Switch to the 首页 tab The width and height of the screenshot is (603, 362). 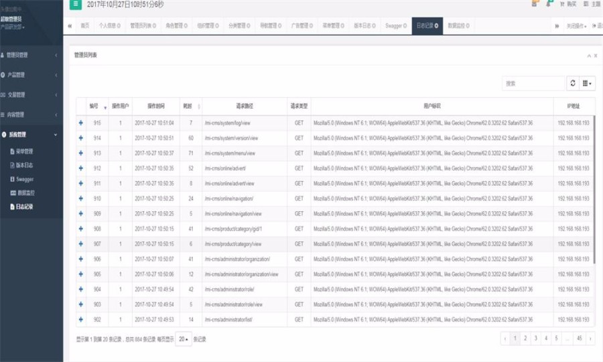pyautogui.click(x=84, y=25)
